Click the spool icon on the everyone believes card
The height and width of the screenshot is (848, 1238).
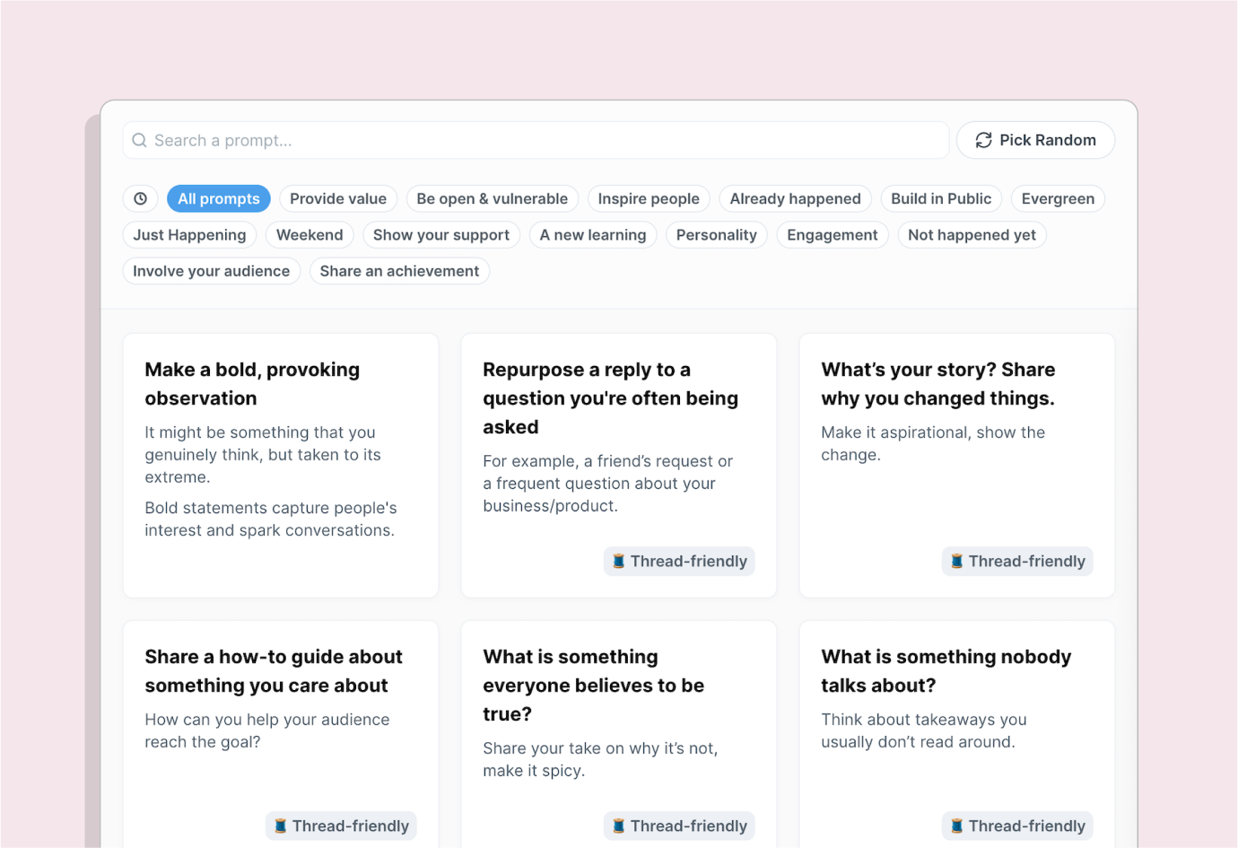(619, 826)
